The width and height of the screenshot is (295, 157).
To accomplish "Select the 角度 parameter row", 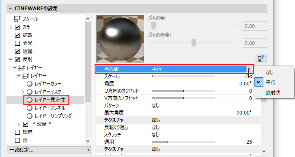I will click(178, 84).
